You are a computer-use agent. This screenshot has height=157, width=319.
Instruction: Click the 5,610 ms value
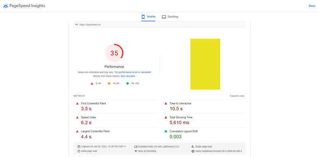[179, 122]
